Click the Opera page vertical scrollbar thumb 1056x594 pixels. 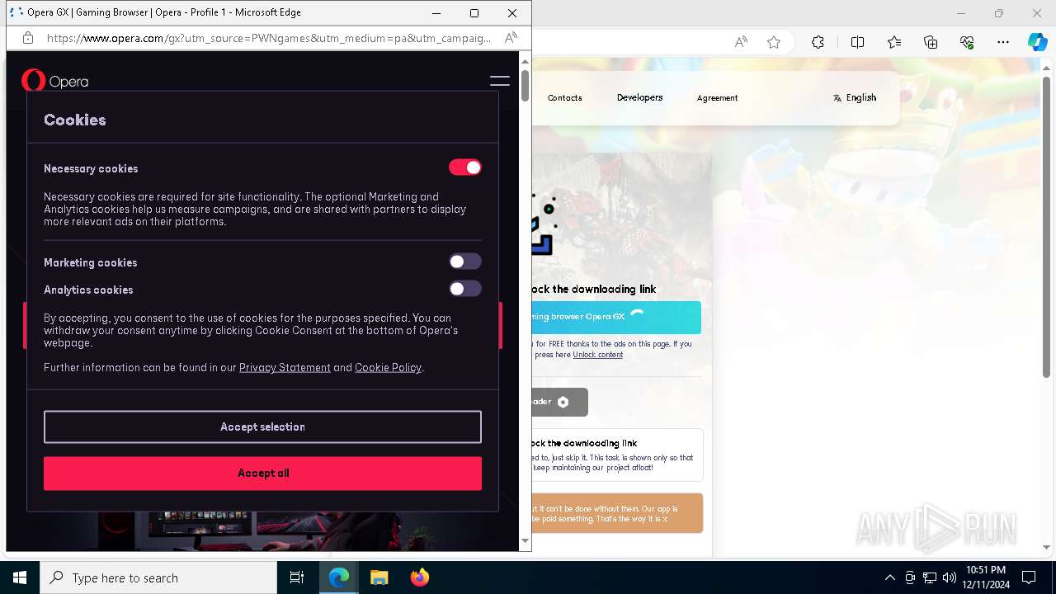(x=525, y=87)
